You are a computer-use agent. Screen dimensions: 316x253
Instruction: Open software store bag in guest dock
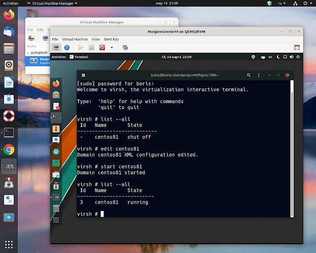(56, 174)
